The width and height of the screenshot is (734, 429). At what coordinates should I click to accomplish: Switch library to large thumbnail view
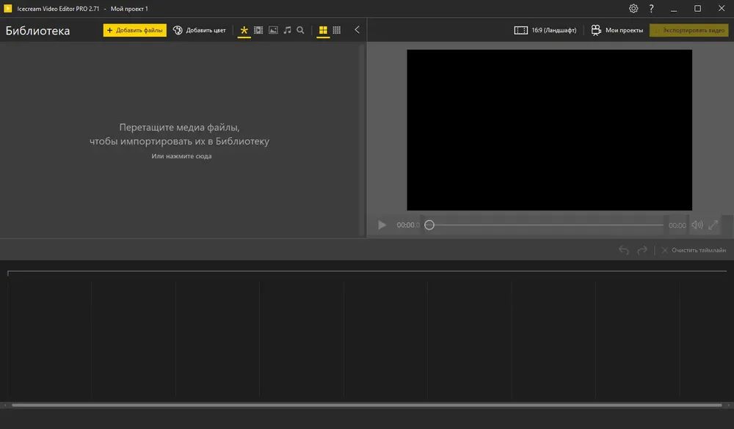click(323, 30)
